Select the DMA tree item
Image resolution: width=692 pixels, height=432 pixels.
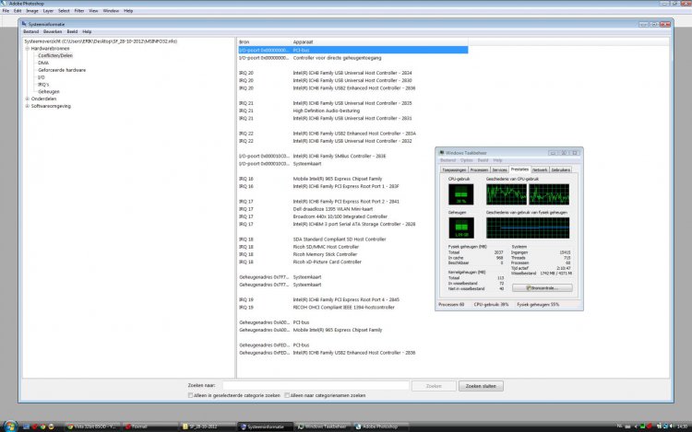[x=43, y=63]
